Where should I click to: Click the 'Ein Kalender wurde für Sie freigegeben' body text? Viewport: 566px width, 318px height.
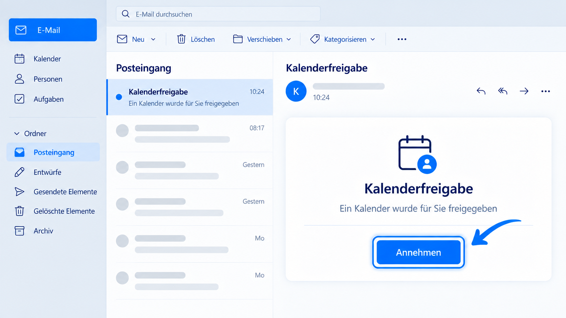point(418,208)
